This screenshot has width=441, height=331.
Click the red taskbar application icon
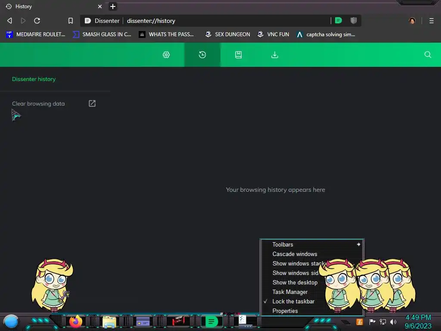(x=178, y=321)
